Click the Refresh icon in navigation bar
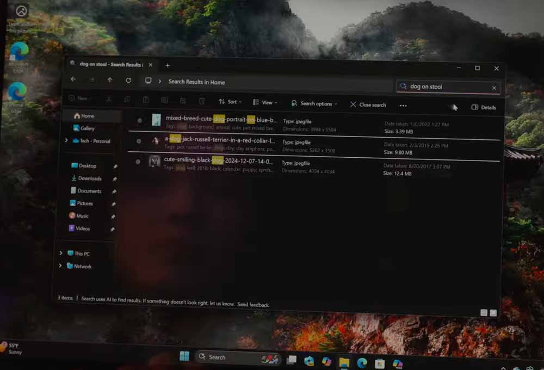 tap(128, 80)
